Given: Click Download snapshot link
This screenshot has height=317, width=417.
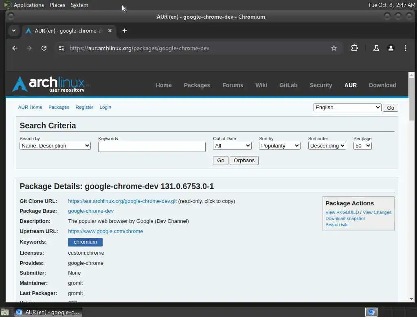Looking at the screenshot, I should point(345,218).
